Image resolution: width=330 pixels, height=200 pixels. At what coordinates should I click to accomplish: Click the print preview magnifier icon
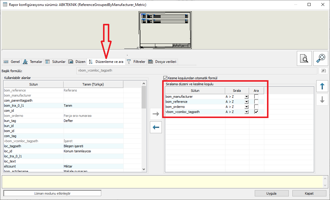(304, 58)
